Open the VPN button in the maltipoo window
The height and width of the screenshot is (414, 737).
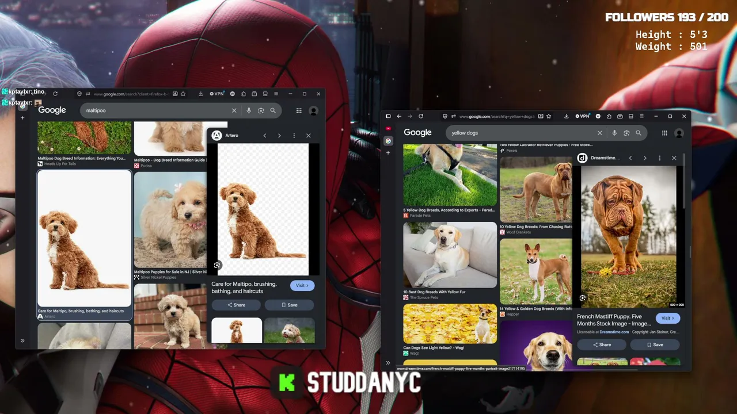(x=216, y=94)
